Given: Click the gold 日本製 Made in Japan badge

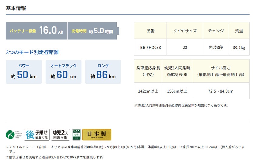Looking at the screenshot, I should click(97, 135).
